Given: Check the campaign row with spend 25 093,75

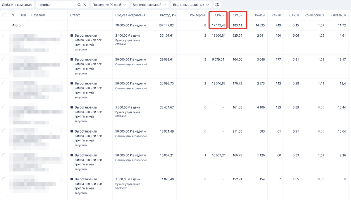Looking at the screenshot, I should (4, 84).
